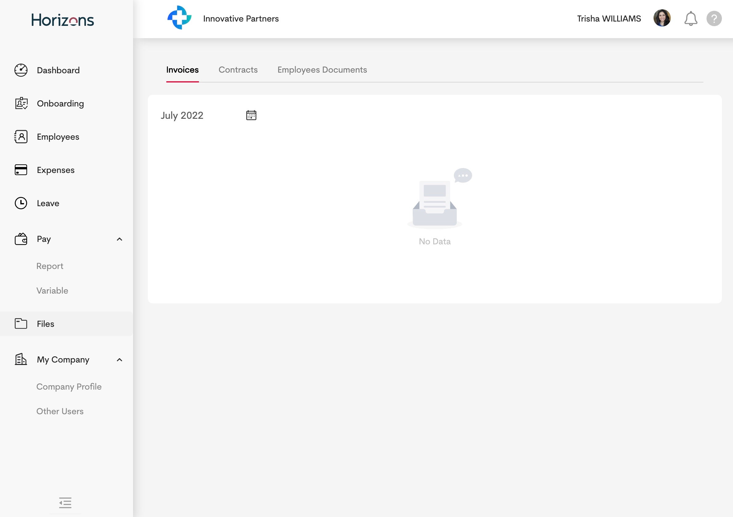Open the July 2022 month selector
The height and width of the screenshot is (517, 733).
tap(182, 115)
